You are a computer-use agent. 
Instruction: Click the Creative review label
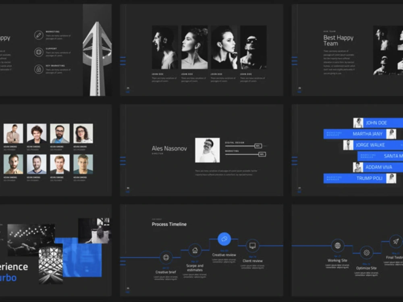point(224,255)
